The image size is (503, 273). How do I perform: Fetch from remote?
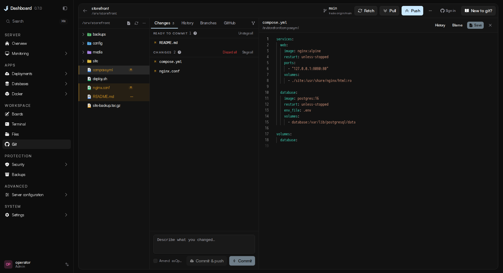coord(366,11)
